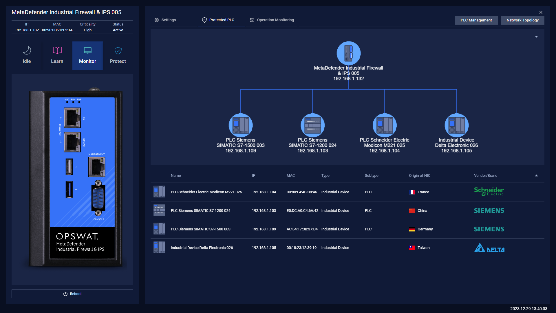556x313 pixels.
Task: Open Network Topology view
Action: (522, 20)
